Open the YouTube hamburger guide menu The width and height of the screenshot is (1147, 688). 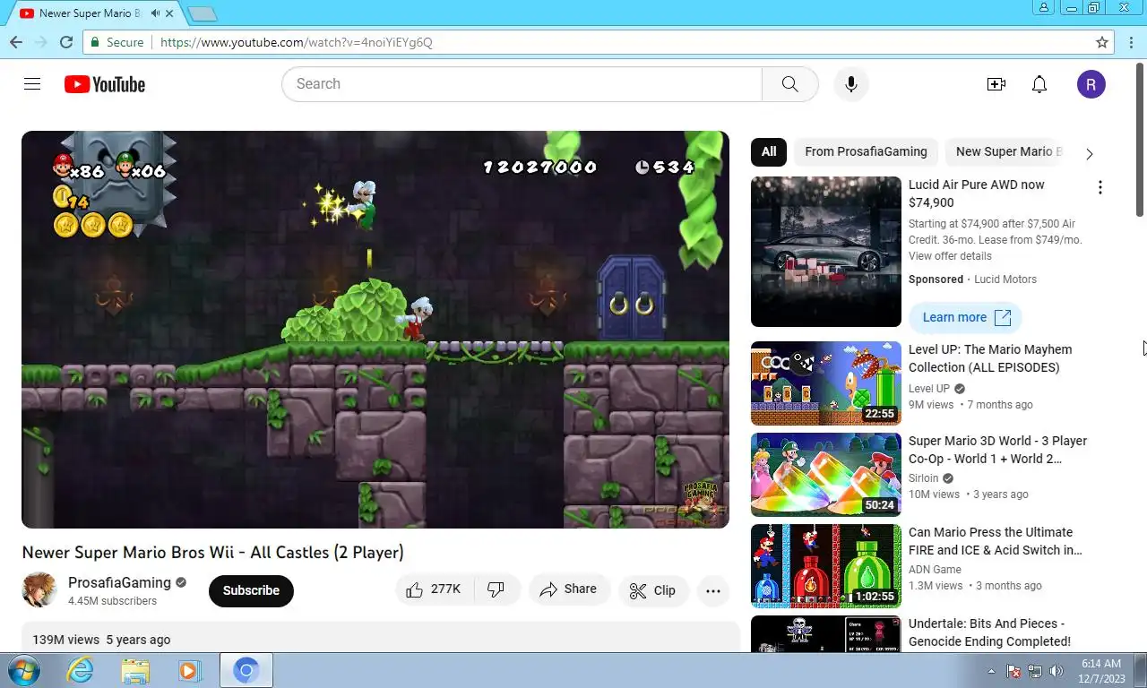coord(32,84)
